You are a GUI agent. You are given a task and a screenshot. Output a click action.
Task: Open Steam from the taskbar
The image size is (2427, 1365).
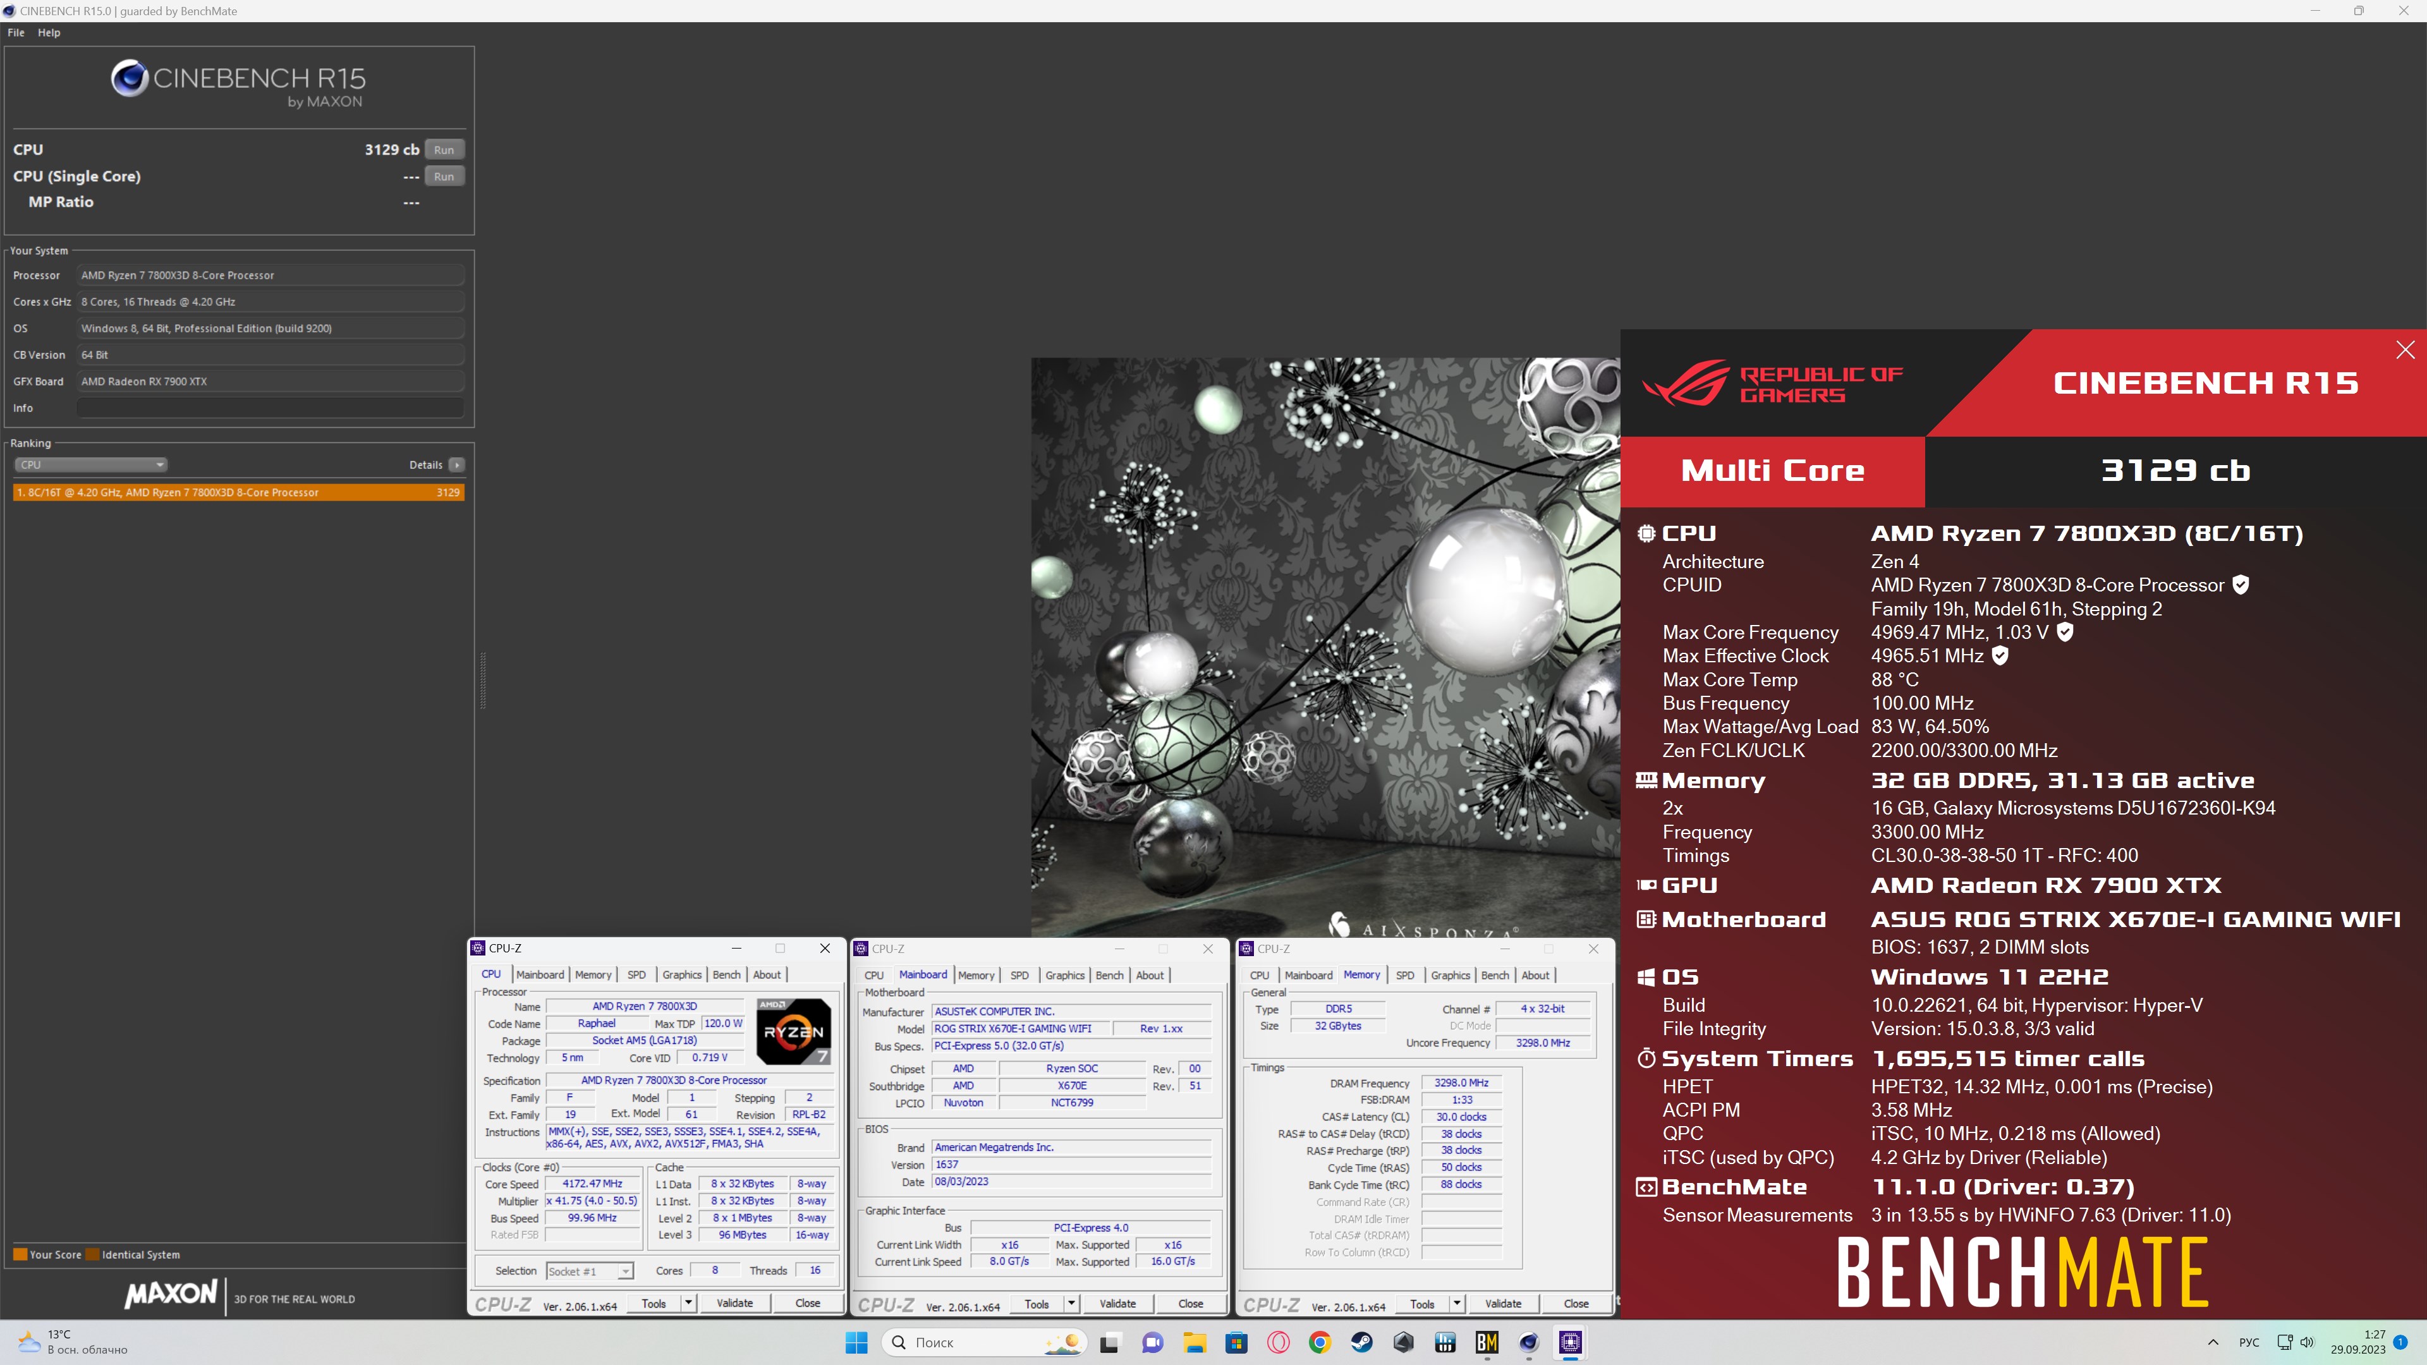coord(1361,1342)
